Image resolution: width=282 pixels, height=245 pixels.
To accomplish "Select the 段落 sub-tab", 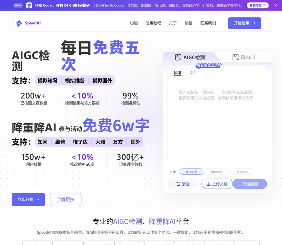I will click(x=178, y=73).
